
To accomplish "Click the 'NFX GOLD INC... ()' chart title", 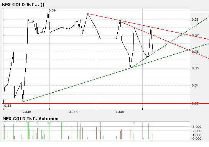I will pos(23,5).
